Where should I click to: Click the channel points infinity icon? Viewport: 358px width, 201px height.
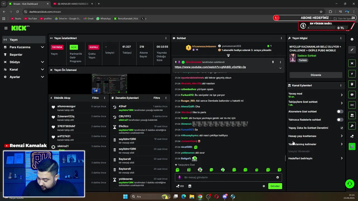[180, 186]
